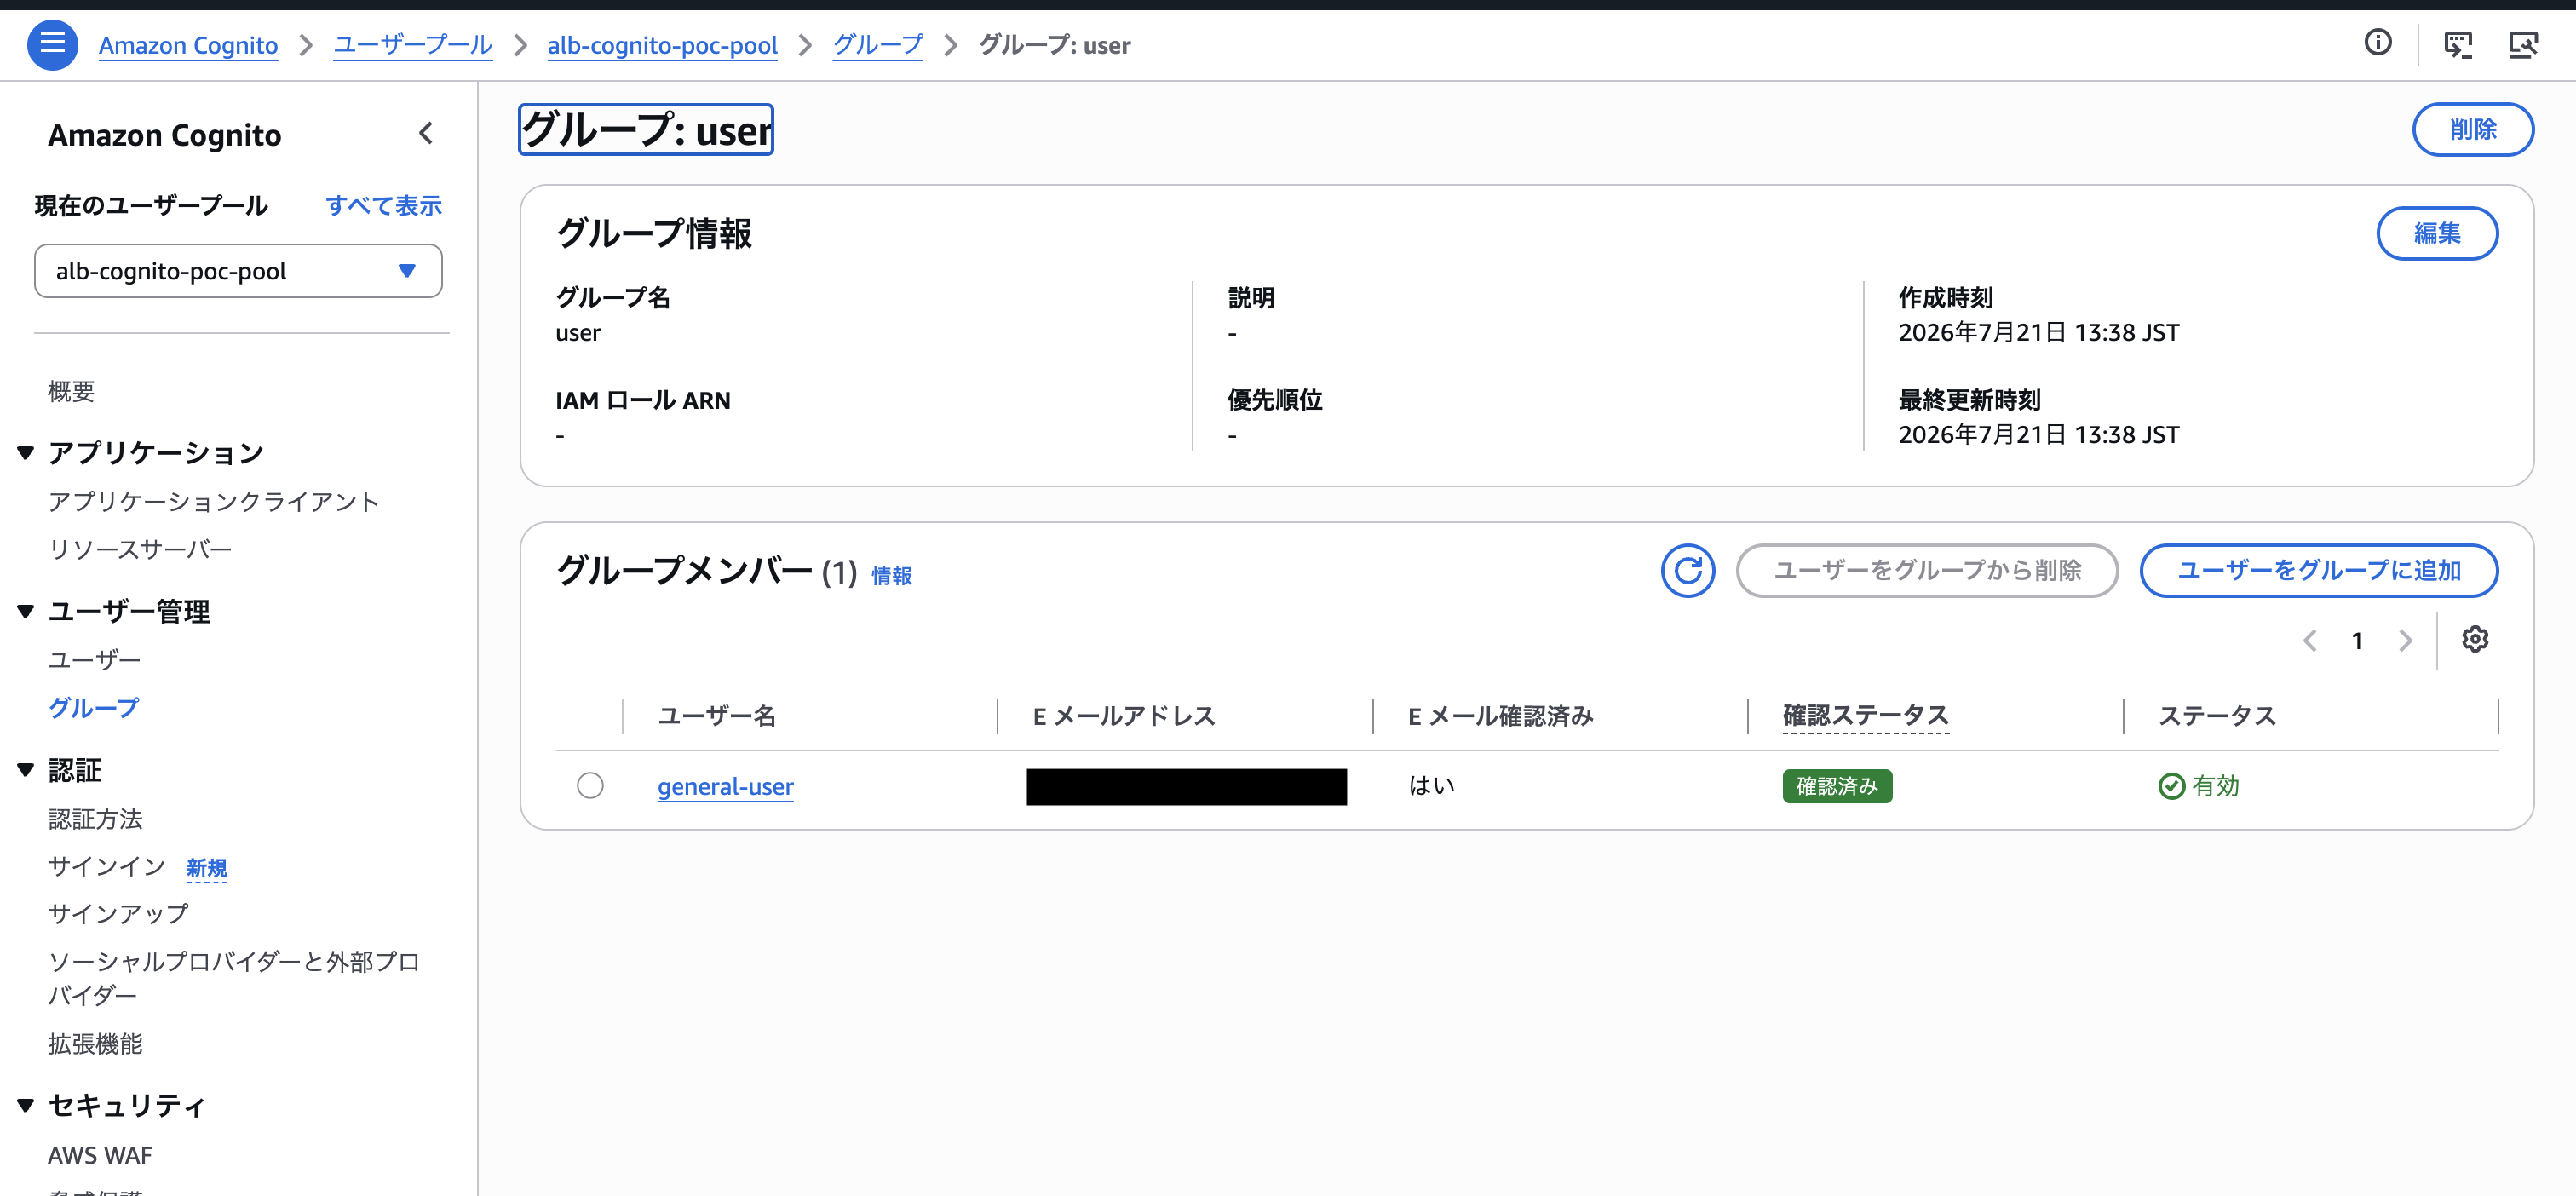
Task: Go to グループ breadcrumb link
Action: tap(878, 45)
